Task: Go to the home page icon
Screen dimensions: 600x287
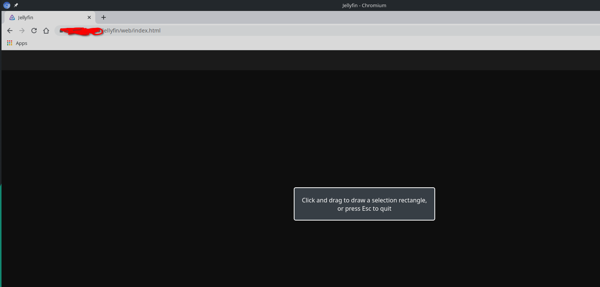Action: click(x=46, y=31)
